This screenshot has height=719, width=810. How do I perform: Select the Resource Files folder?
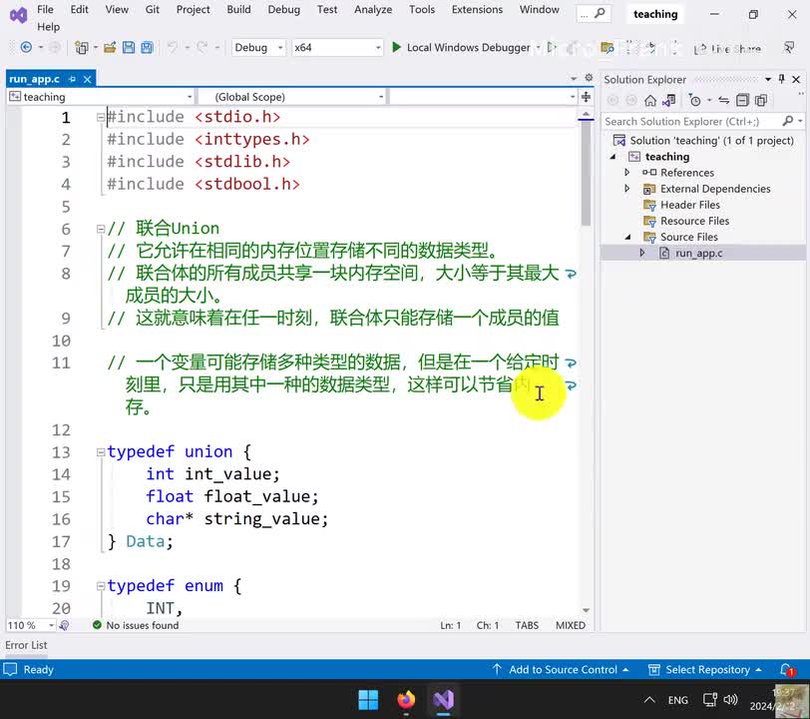coord(695,221)
